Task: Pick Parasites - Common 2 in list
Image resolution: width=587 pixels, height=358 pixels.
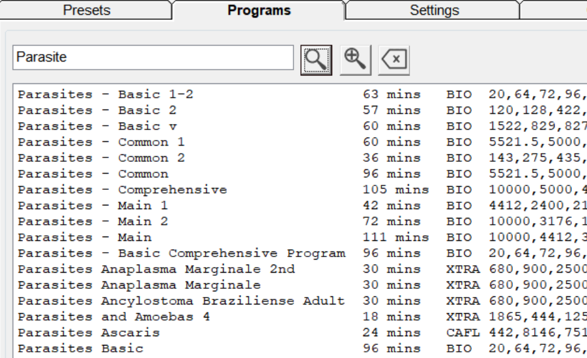Action: click(x=101, y=158)
